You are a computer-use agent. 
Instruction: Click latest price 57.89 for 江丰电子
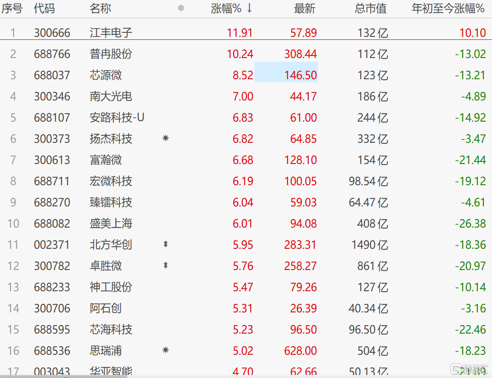[x=303, y=33]
